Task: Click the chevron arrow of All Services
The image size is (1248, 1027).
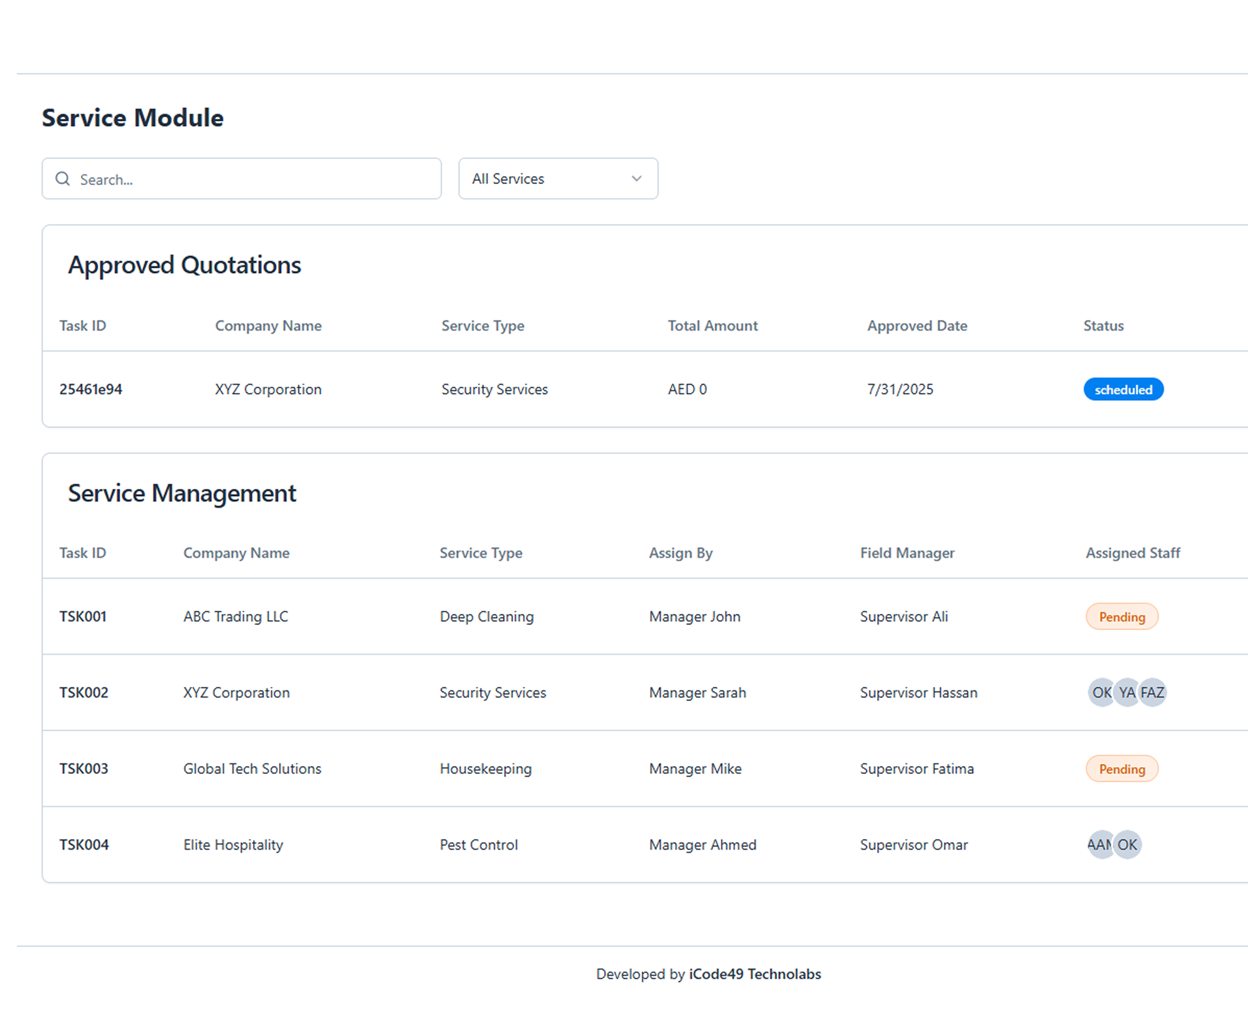Action: 636,178
